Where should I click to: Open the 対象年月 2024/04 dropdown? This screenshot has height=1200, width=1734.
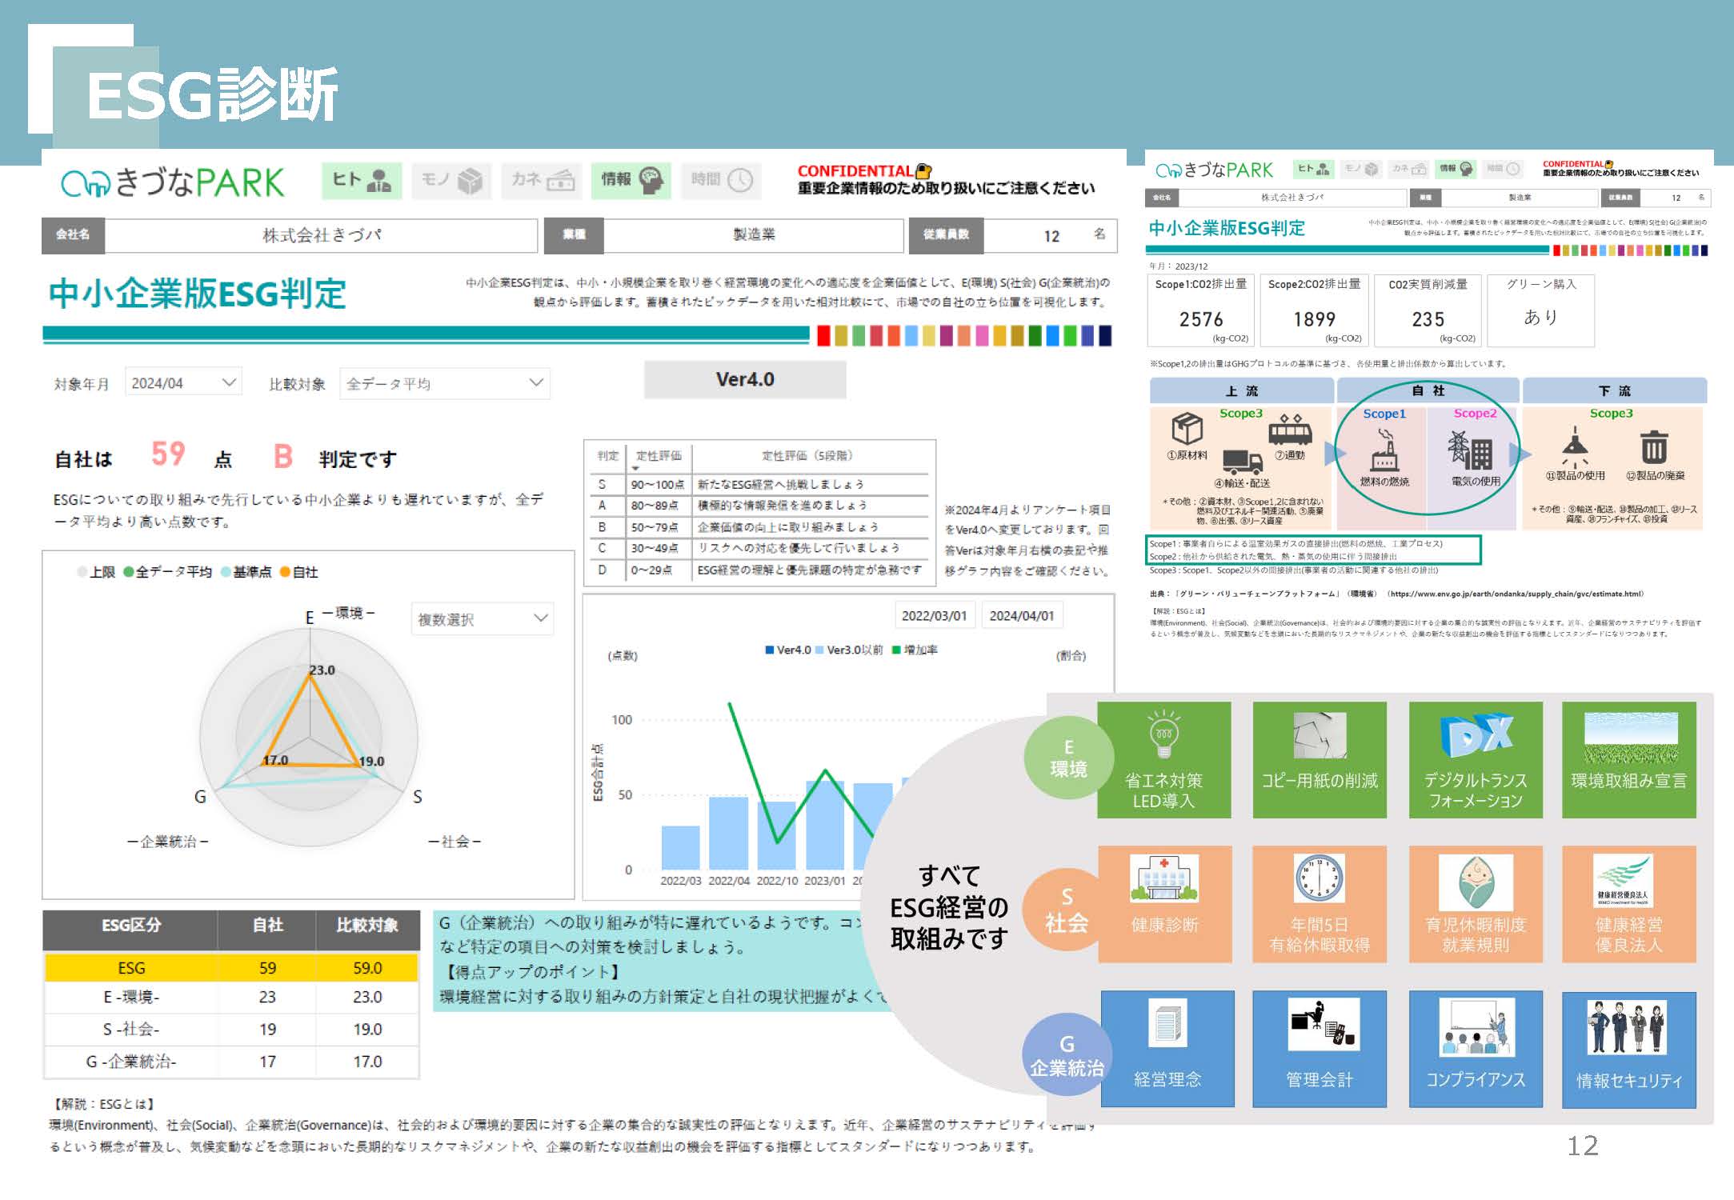pos(183,383)
